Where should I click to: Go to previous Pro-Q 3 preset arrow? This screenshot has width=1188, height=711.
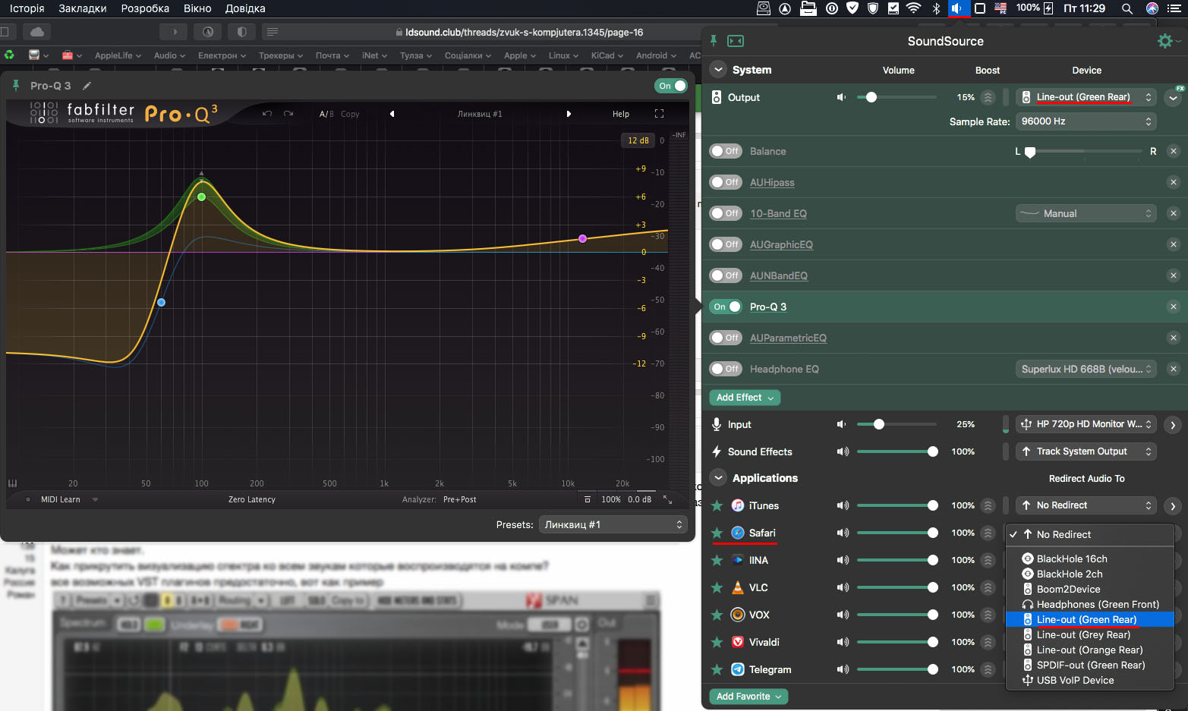tap(392, 114)
